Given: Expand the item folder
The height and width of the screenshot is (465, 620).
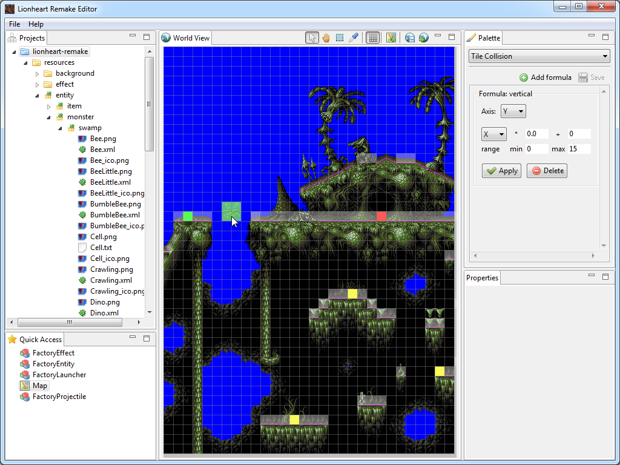Looking at the screenshot, I should click(x=48, y=107).
